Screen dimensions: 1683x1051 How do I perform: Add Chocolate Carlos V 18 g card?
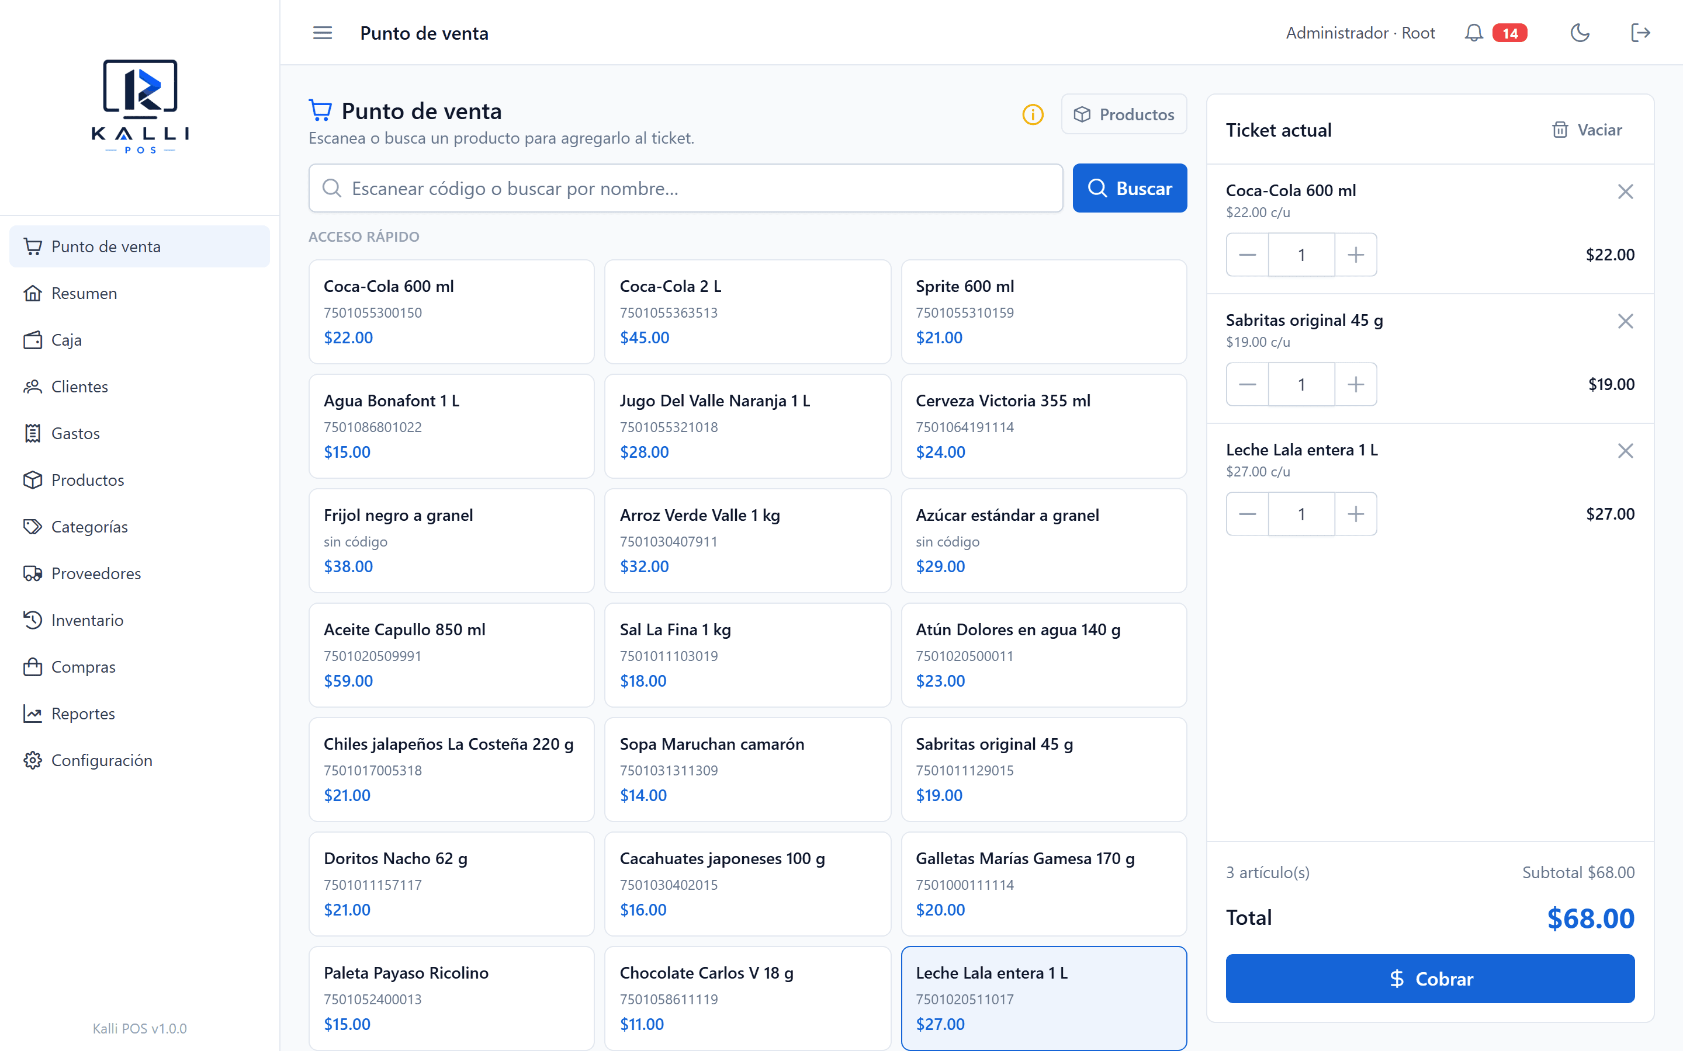pyautogui.click(x=747, y=998)
